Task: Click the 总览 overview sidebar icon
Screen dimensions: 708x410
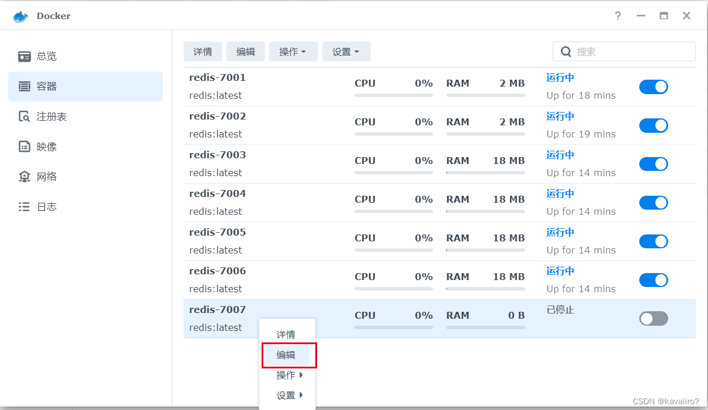Action: coord(24,57)
